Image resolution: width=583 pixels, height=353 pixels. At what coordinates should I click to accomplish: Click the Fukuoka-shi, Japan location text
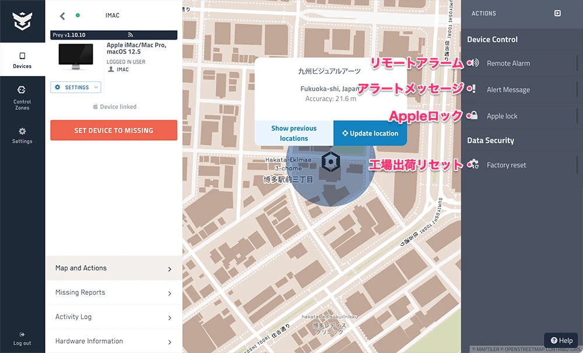click(330, 89)
